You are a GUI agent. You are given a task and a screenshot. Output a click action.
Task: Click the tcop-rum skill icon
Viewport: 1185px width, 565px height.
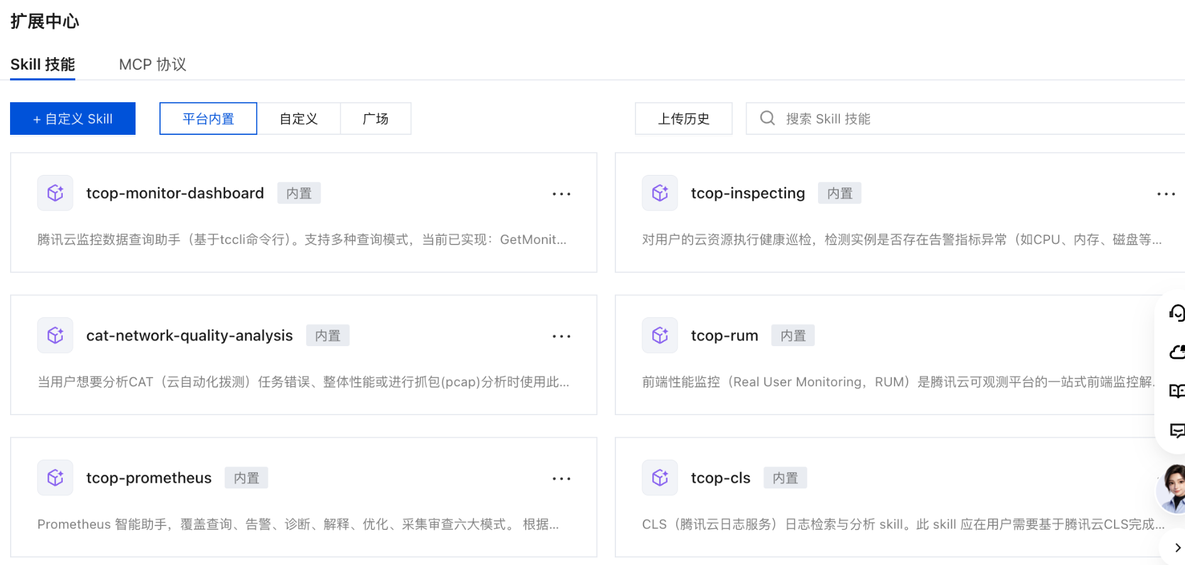pos(660,335)
